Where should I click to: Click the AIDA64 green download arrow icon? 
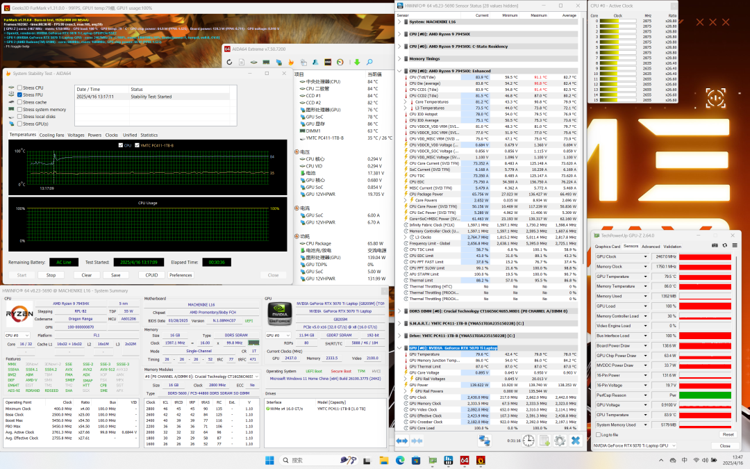coord(357,63)
